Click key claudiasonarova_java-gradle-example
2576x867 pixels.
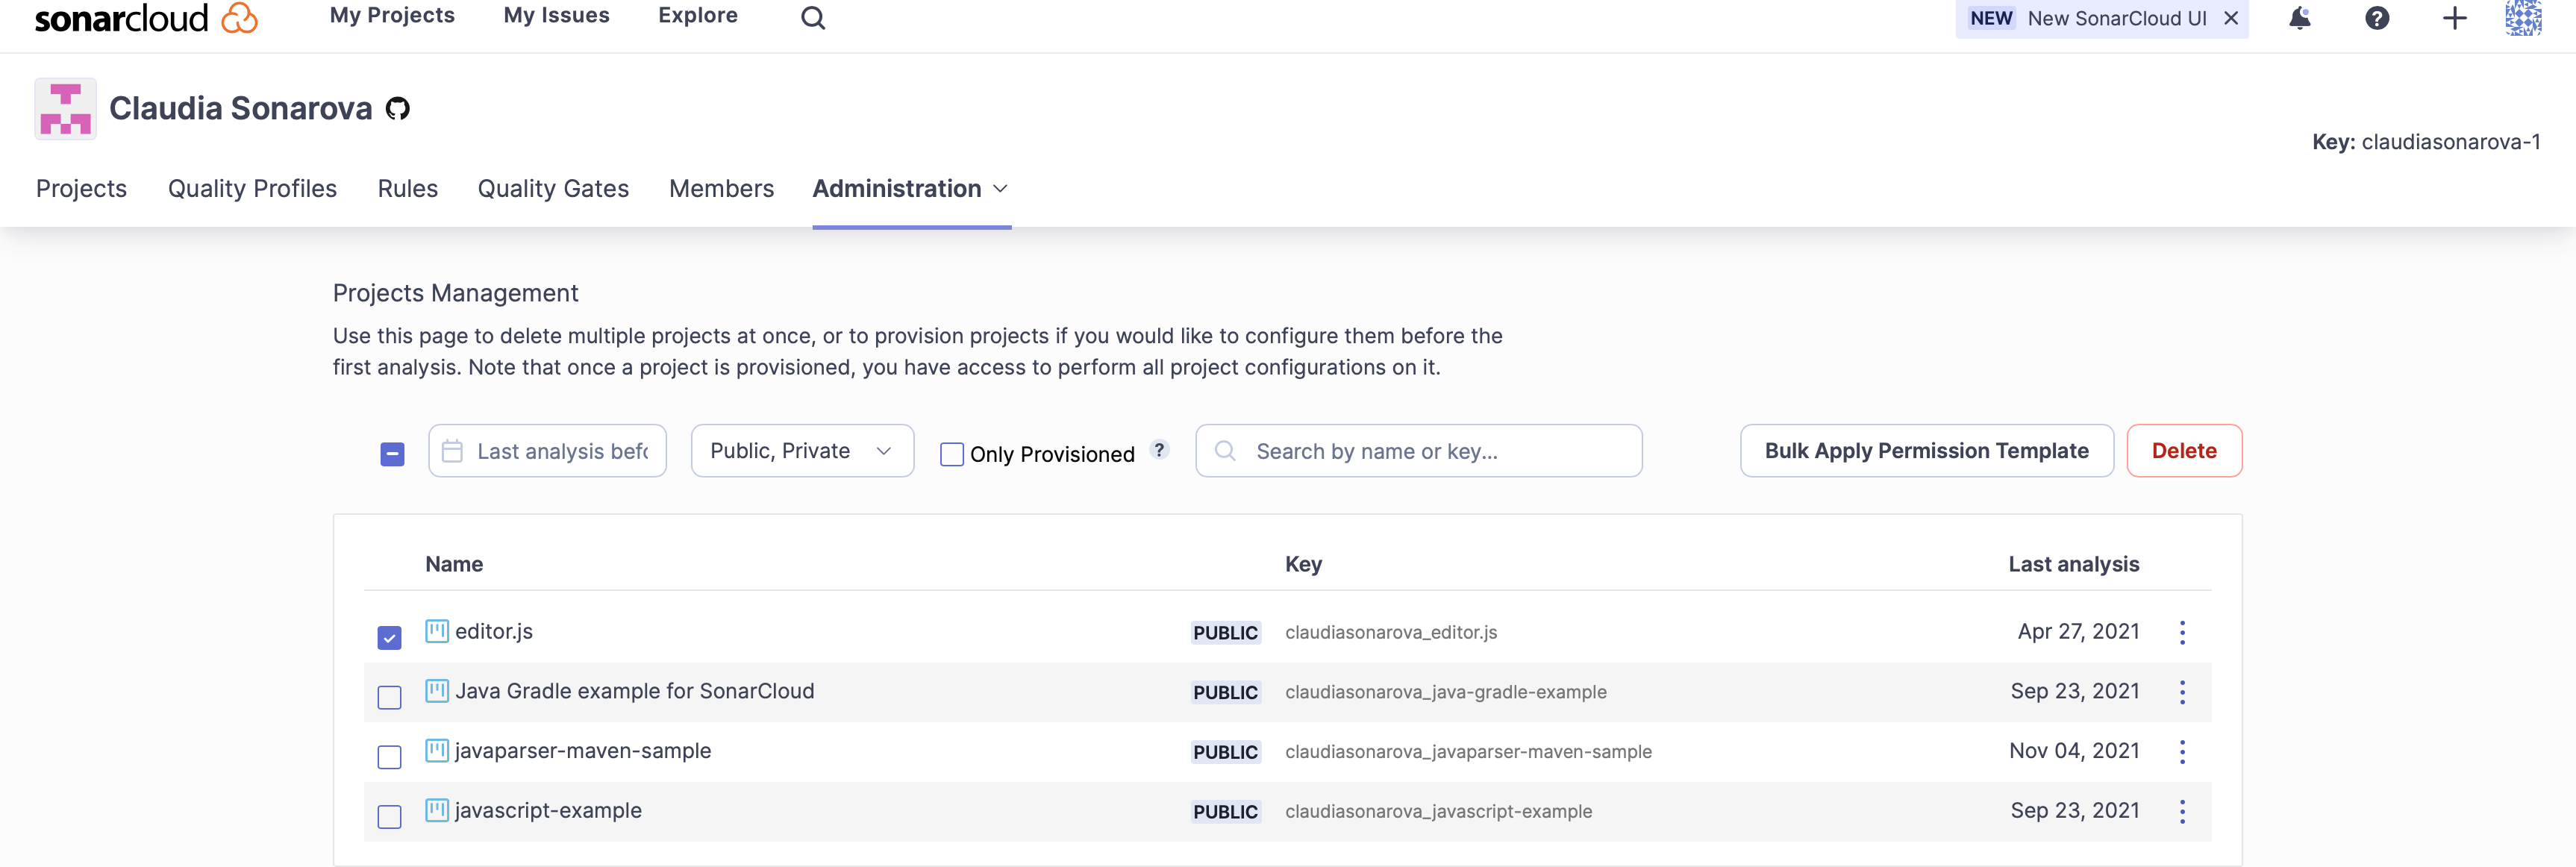click(1445, 692)
